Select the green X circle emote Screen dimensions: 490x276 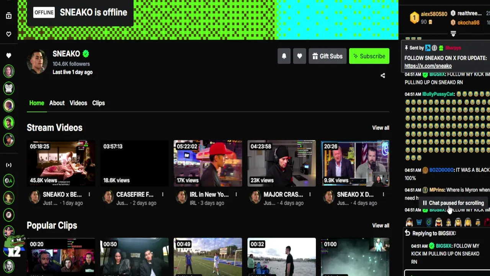tap(429, 222)
